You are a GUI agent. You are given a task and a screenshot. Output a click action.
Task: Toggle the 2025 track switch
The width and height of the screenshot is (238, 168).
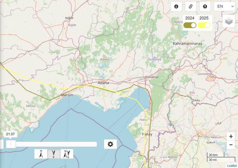point(204,25)
